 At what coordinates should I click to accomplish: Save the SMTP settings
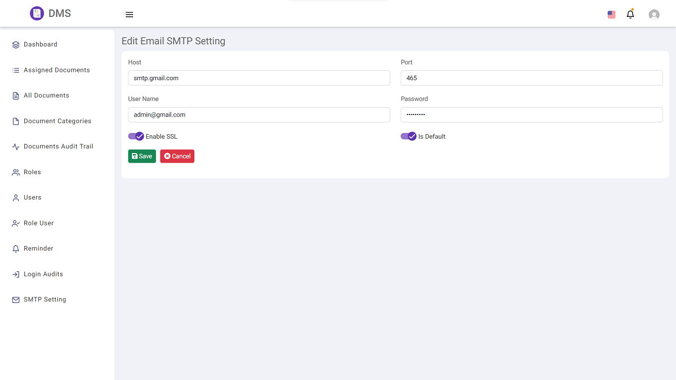click(142, 156)
